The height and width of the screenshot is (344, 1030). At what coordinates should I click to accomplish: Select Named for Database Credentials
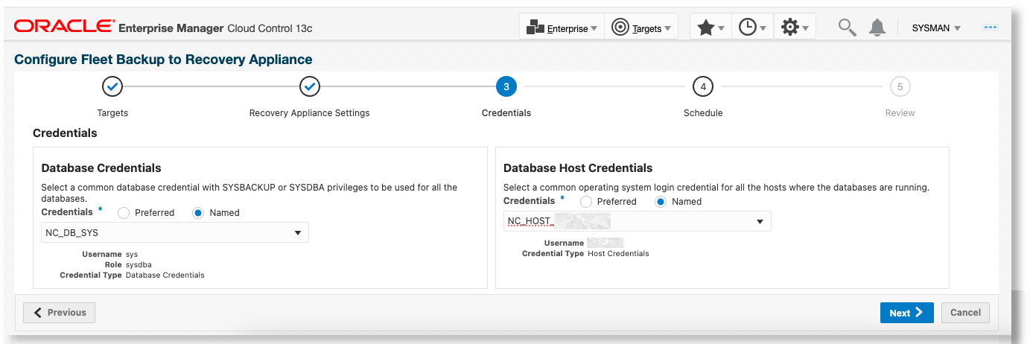198,213
